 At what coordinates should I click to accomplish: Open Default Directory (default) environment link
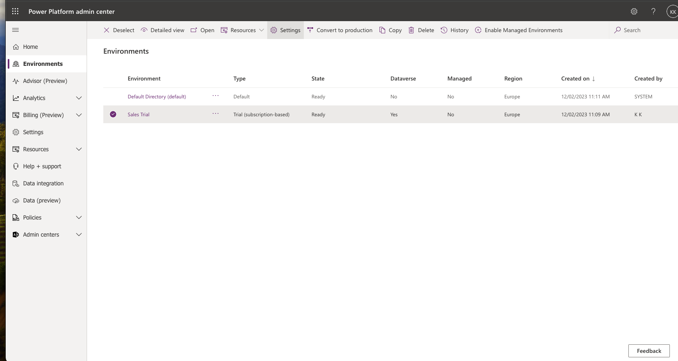[157, 97]
